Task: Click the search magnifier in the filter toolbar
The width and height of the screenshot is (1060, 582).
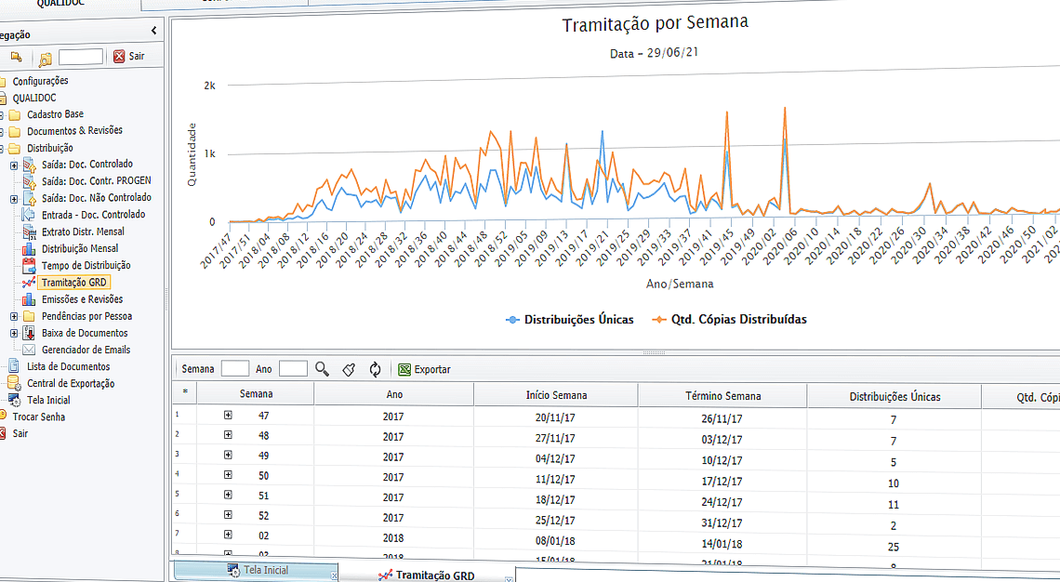Action: point(323,368)
